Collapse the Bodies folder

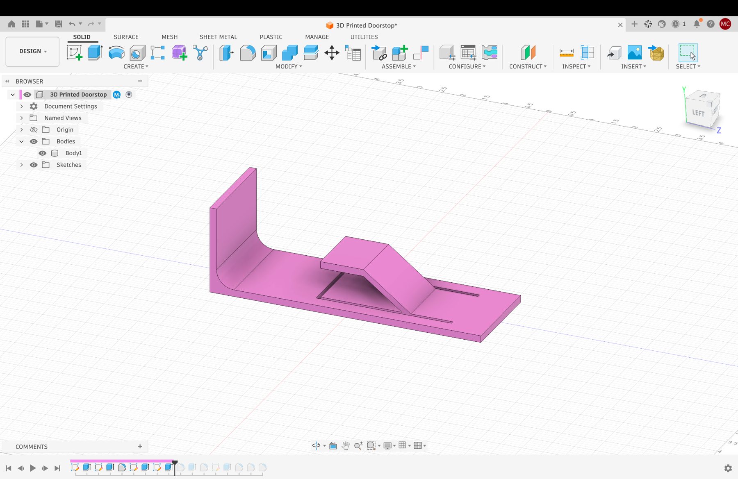pyautogui.click(x=21, y=141)
